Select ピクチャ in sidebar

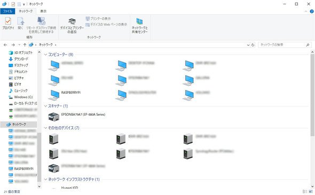(x=16, y=78)
